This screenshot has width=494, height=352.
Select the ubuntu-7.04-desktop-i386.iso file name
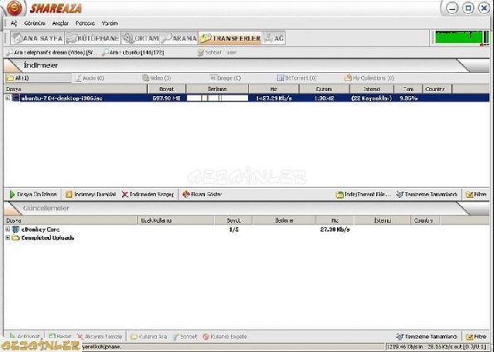click(61, 99)
